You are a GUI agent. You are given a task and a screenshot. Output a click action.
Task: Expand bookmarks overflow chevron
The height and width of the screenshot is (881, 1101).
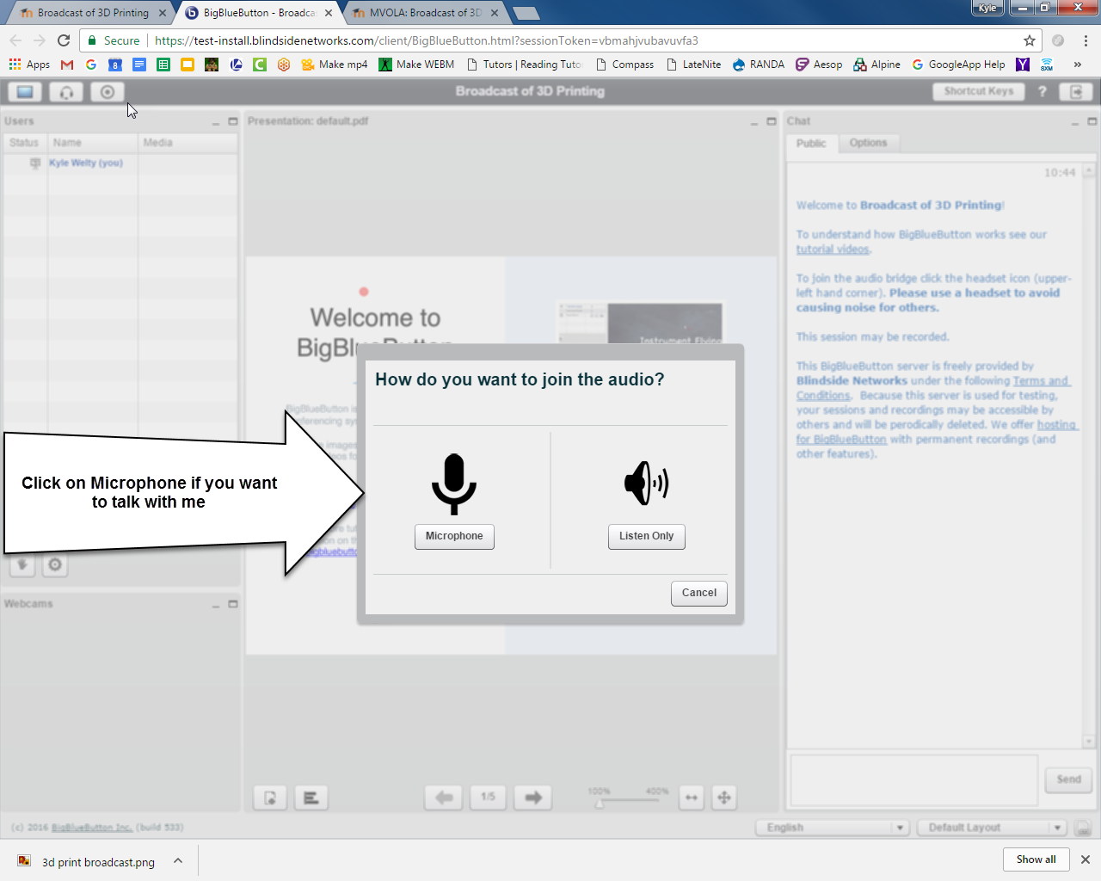(1077, 65)
